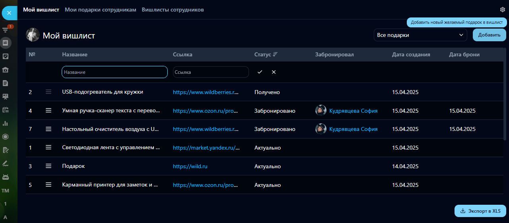Switch to Вишлисты сотрудников tab

pos(173,10)
